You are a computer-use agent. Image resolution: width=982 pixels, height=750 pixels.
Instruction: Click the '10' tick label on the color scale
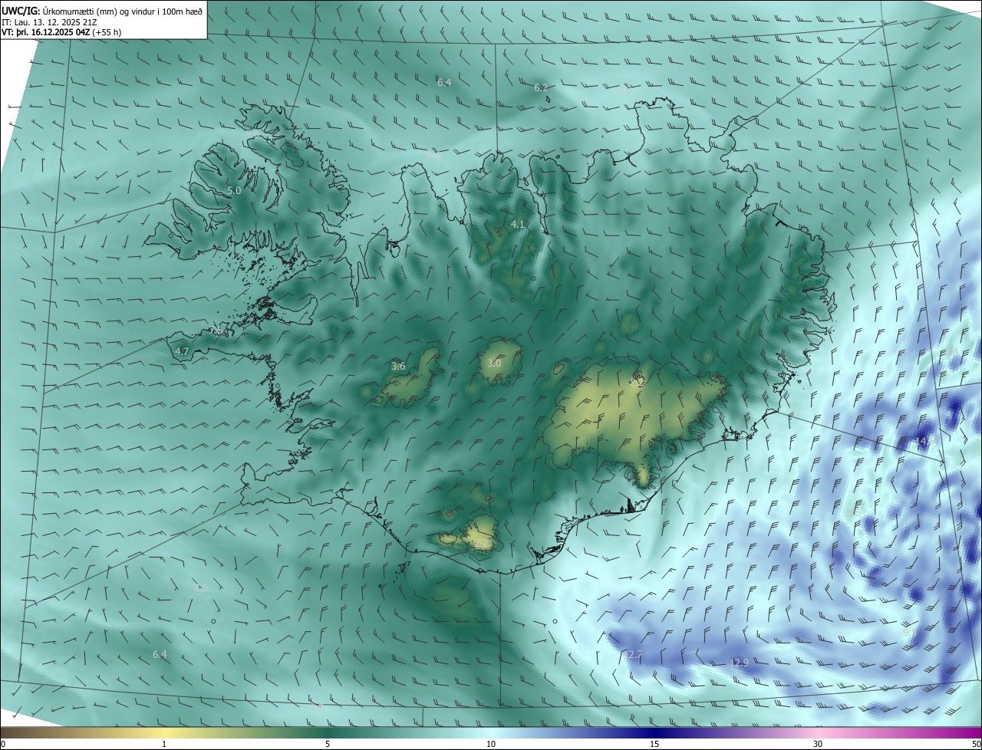click(491, 745)
